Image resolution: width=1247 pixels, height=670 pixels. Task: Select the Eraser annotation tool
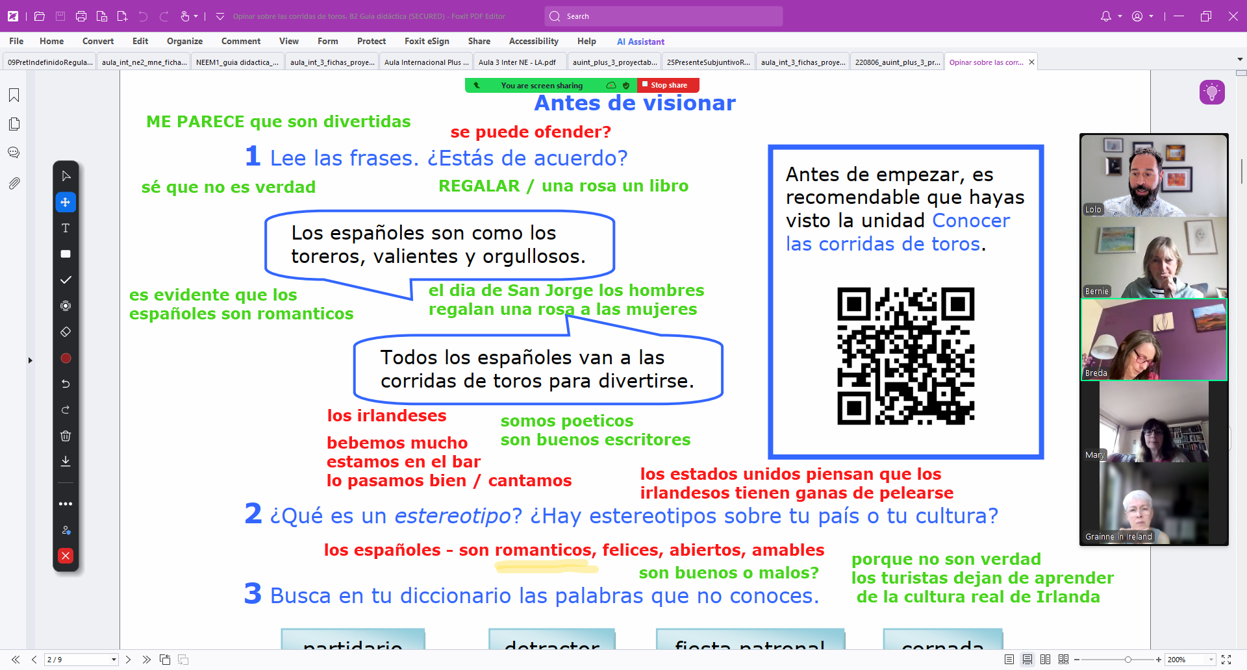(66, 332)
